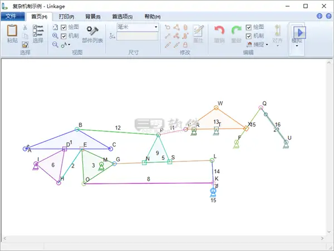Click the copy pages icon beside paste
334x251 pixels.
(25, 36)
